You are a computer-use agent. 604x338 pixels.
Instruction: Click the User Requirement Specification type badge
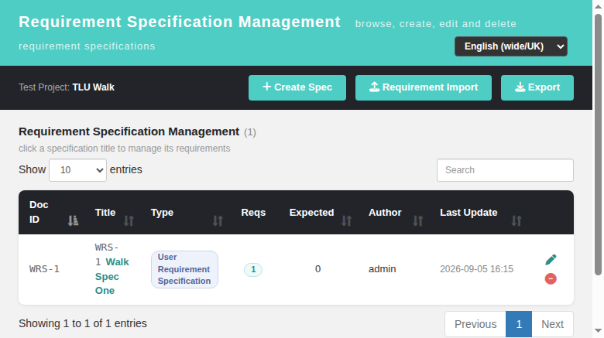tap(184, 269)
